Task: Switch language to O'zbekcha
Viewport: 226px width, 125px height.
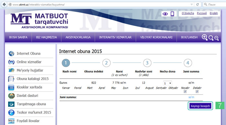Action: (x=188, y=13)
